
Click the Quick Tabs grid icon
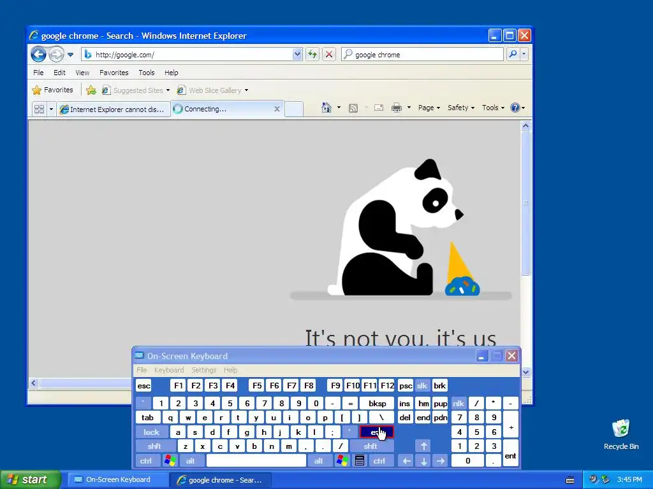[x=39, y=109]
